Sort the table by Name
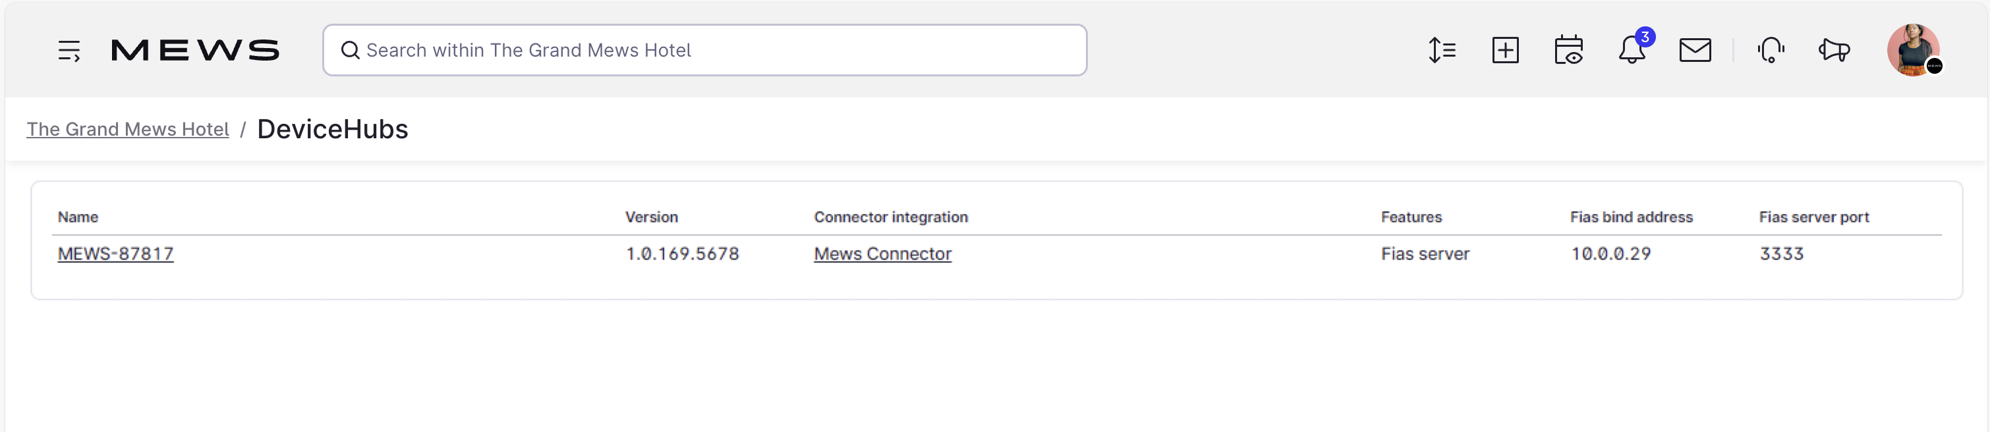 pos(77,217)
